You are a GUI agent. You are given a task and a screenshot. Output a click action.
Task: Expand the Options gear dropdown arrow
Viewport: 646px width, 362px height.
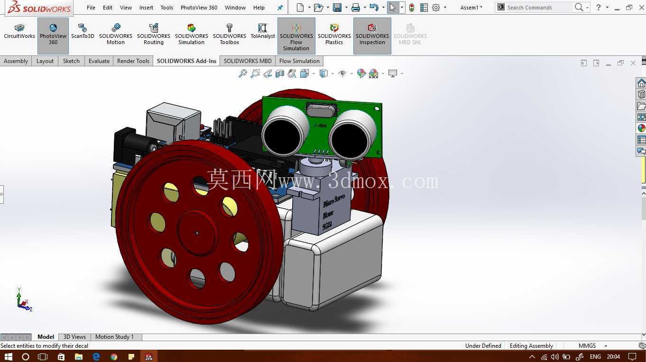445,8
